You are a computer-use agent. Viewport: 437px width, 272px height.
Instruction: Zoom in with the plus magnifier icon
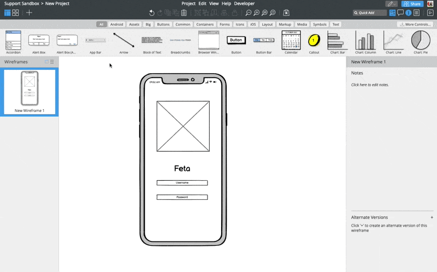pos(256,13)
